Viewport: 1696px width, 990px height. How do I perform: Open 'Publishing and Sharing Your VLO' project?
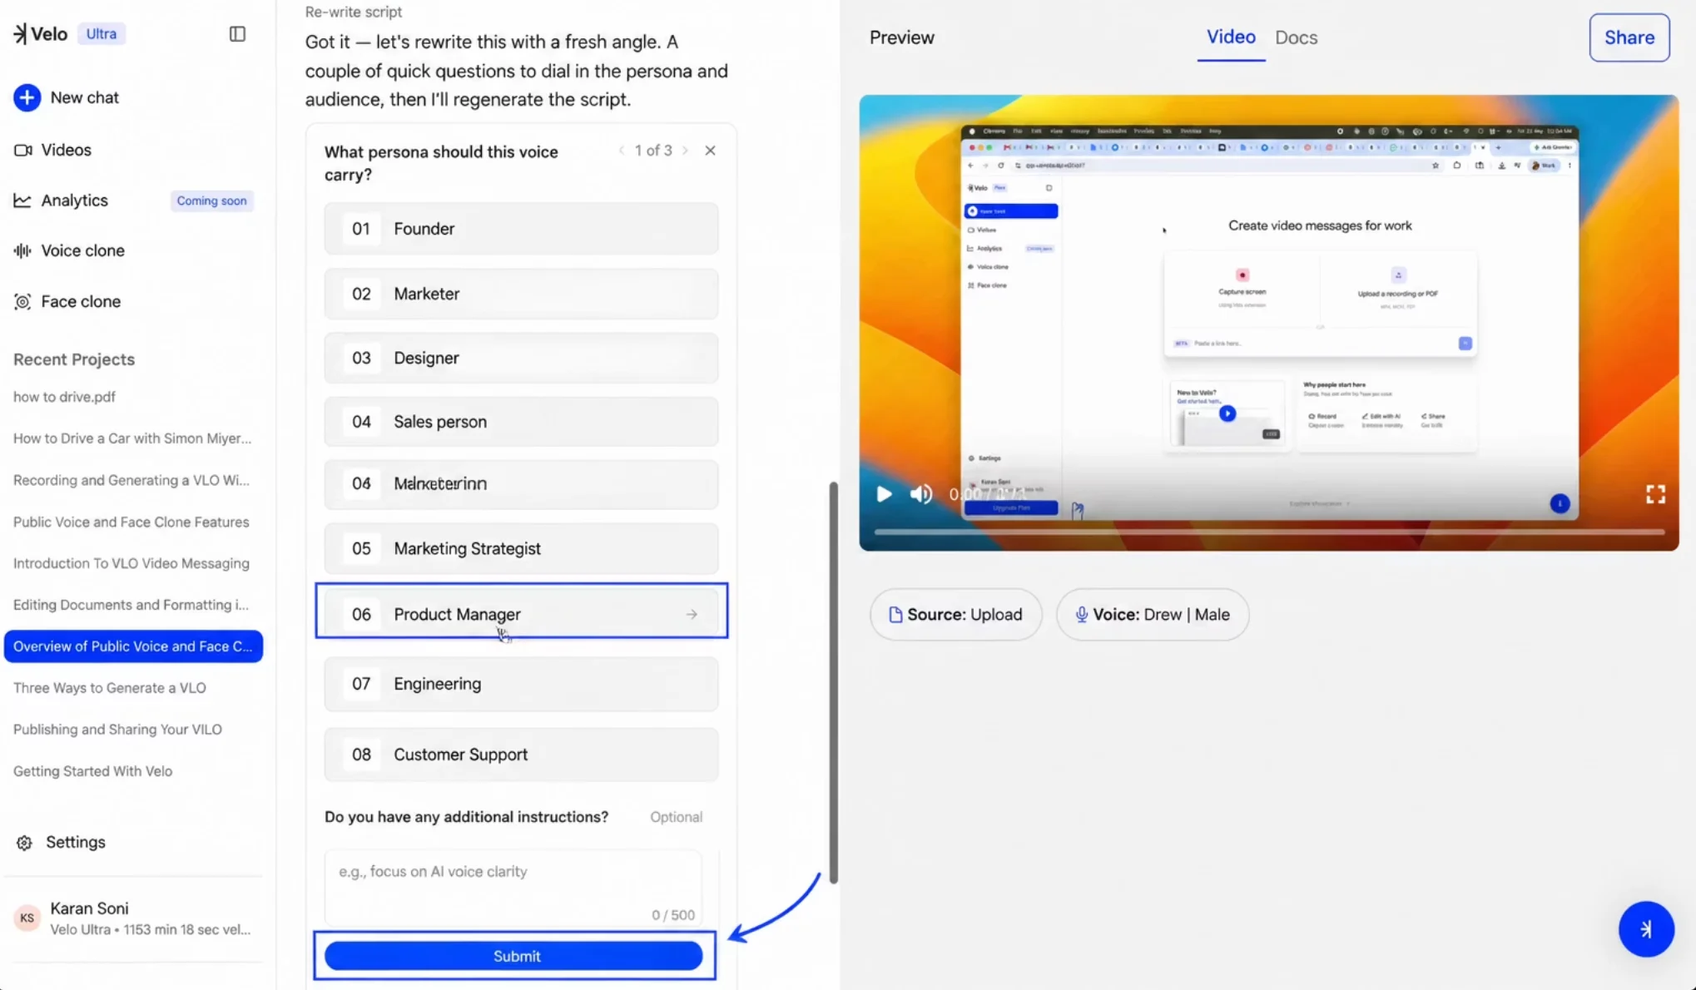[117, 730]
